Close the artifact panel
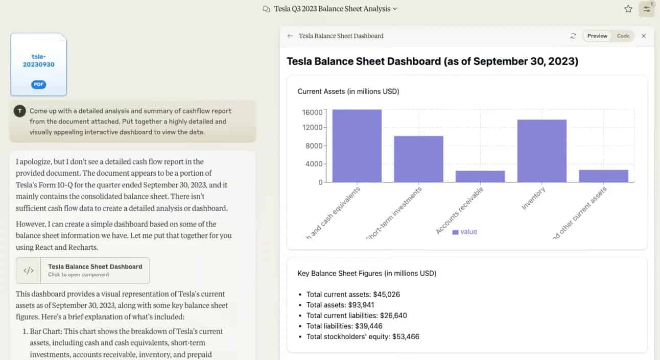The width and height of the screenshot is (660, 360). click(644, 36)
